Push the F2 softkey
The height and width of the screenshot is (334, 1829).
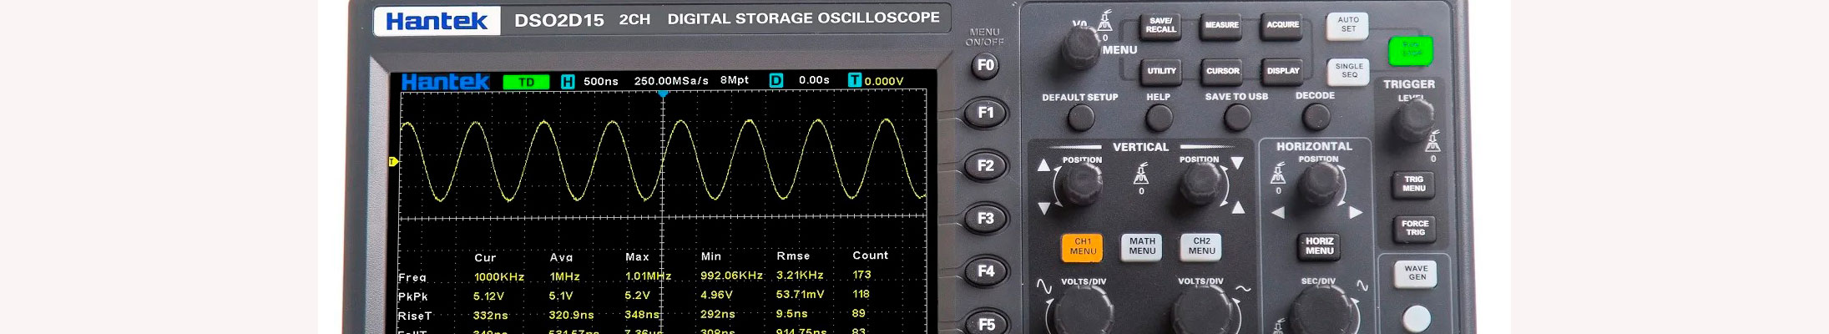click(x=985, y=165)
